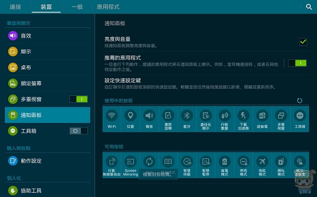Open the 工具箱 sidebar entry label
The image size is (317, 197).
click(28, 131)
